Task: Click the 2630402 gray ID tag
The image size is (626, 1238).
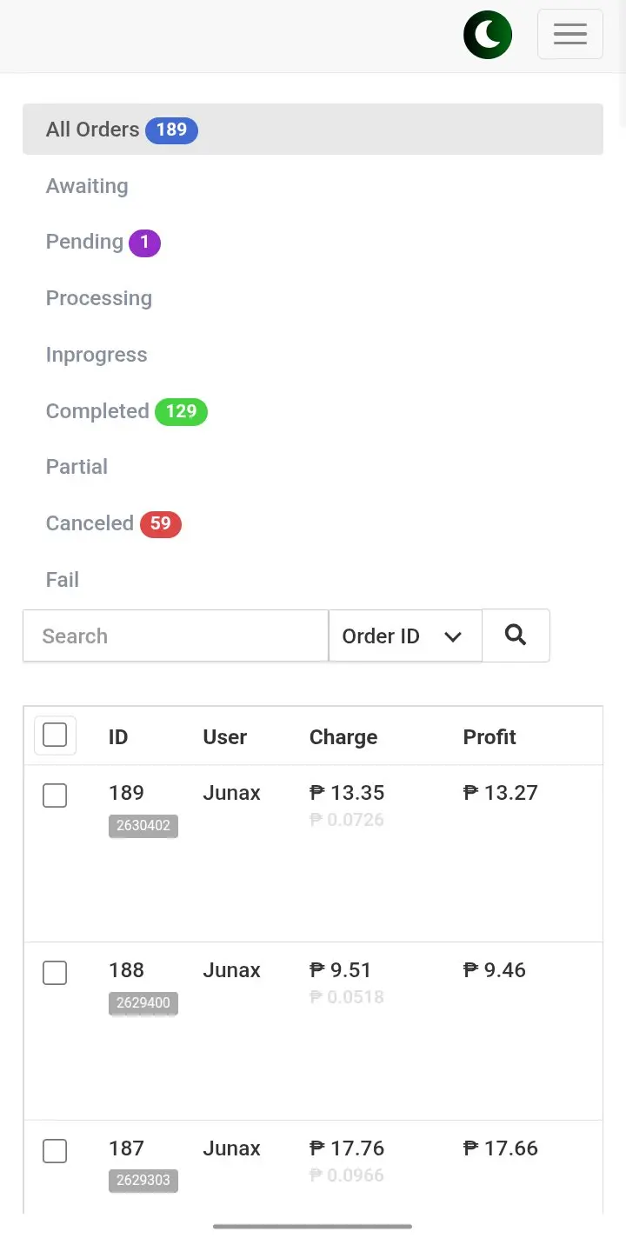Action: coord(143,826)
